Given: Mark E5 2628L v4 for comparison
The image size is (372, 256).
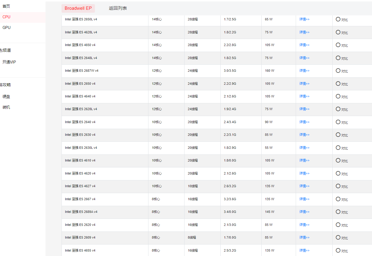Looking at the screenshot, I should [x=338, y=109].
